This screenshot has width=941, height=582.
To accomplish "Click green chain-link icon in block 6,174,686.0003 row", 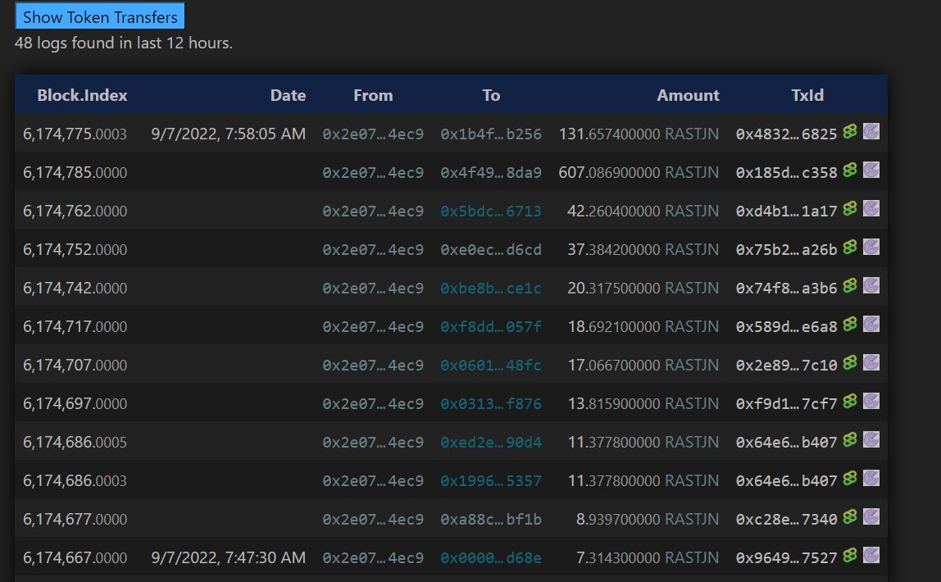I will click(850, 478).
